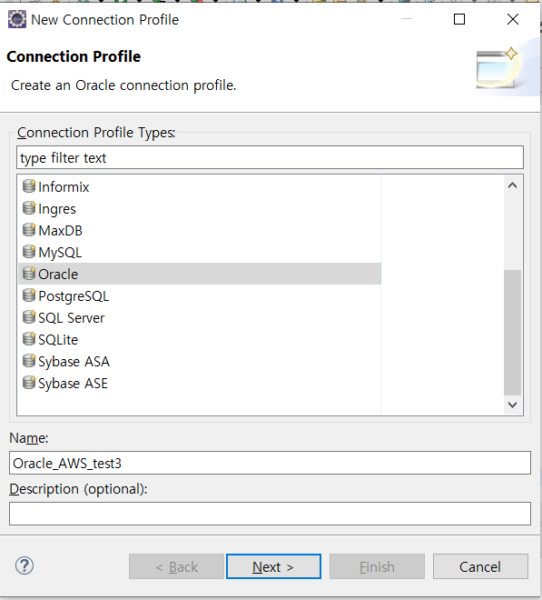Select the Oracle list entry
The image size is (542, 600).
200,274
